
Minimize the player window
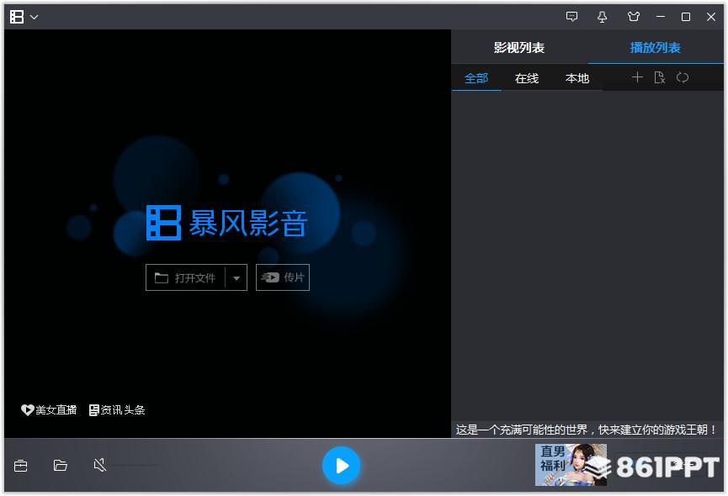[660, 17]
